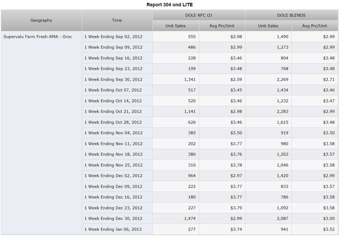Click NFC OJ average price $2.59
Viewport: 339px width, 250px height.
pos(236,79)
